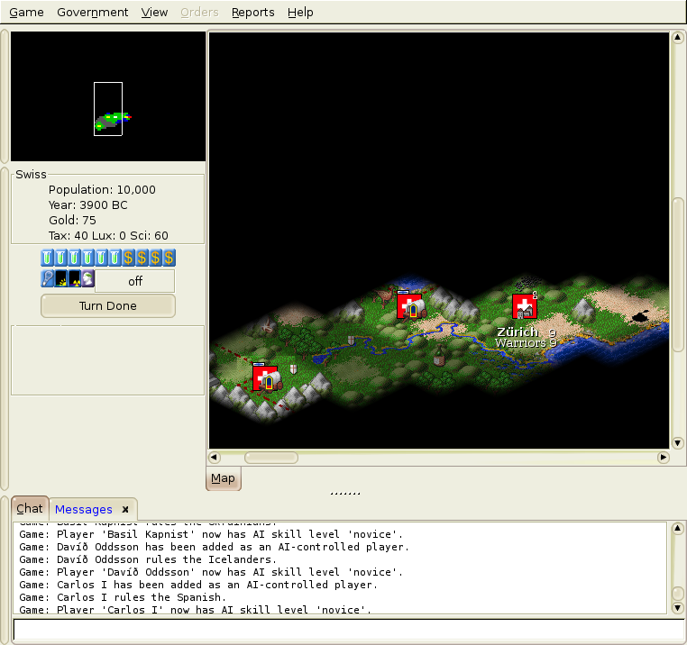Click the second science beaker tax icon
This screenshot has height=645, width=687.
tap(61, 258)
